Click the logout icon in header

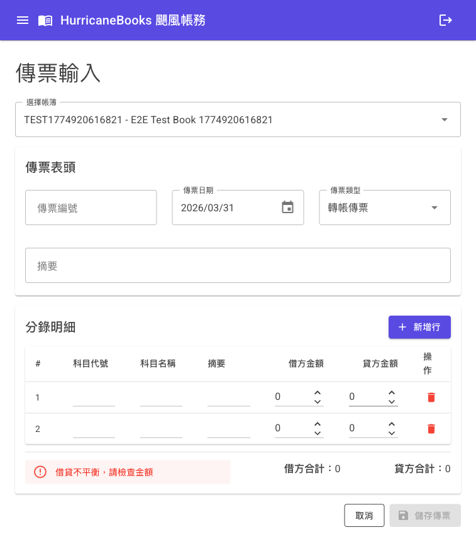pos(445,20)
